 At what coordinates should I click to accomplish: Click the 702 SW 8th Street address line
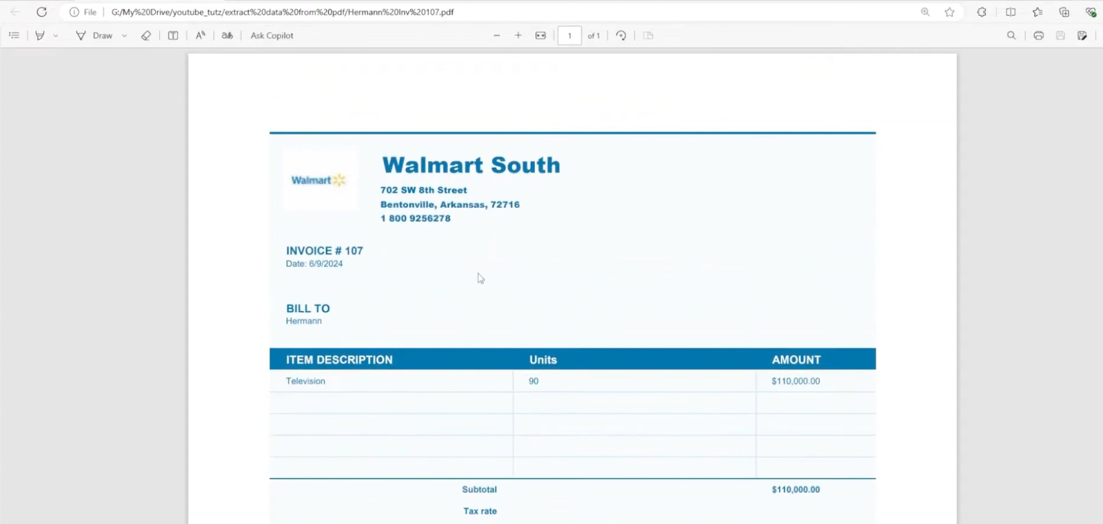[x=423, y=190]
